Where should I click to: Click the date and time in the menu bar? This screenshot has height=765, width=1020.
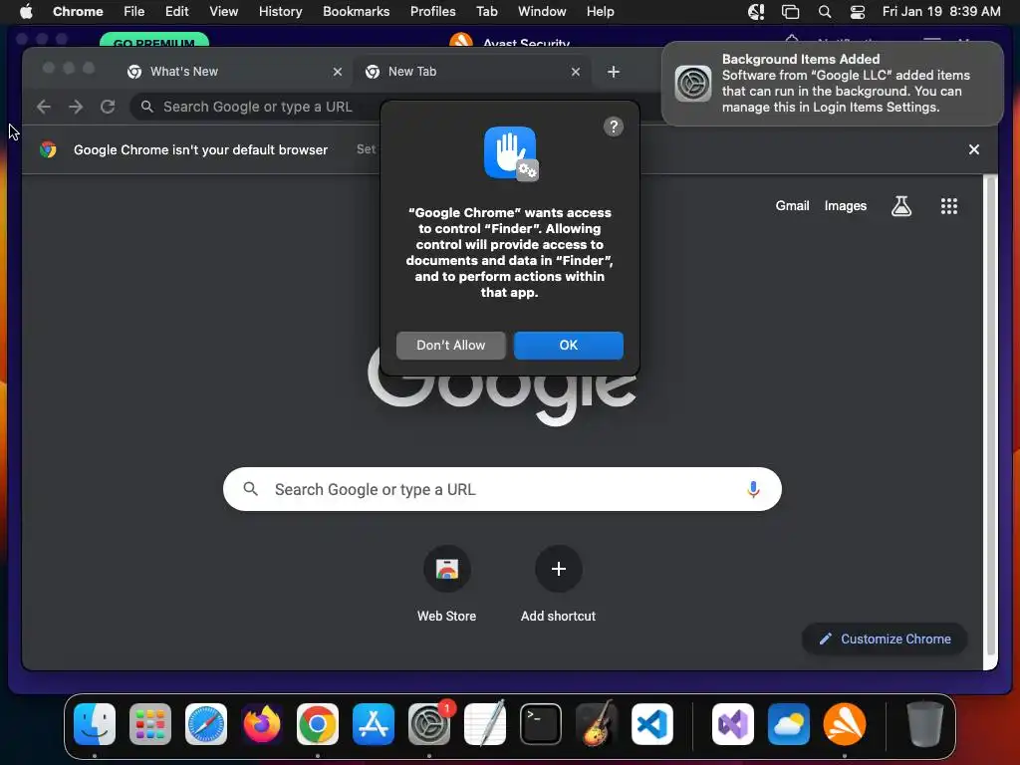click(940, 11)
